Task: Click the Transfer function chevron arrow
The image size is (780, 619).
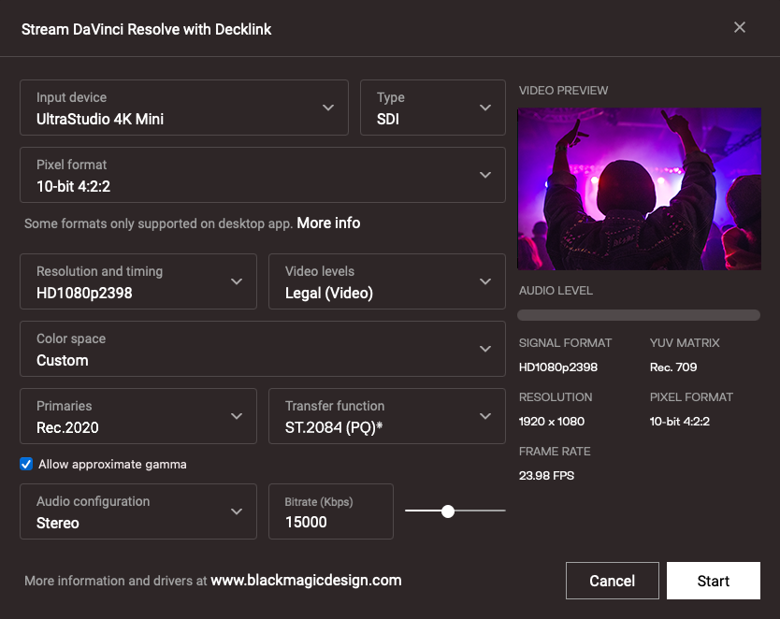Action: point(484,416)
